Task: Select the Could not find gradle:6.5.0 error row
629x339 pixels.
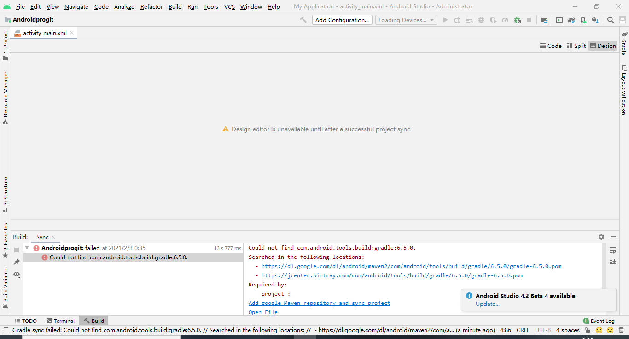Action: [x=133, y=257]
